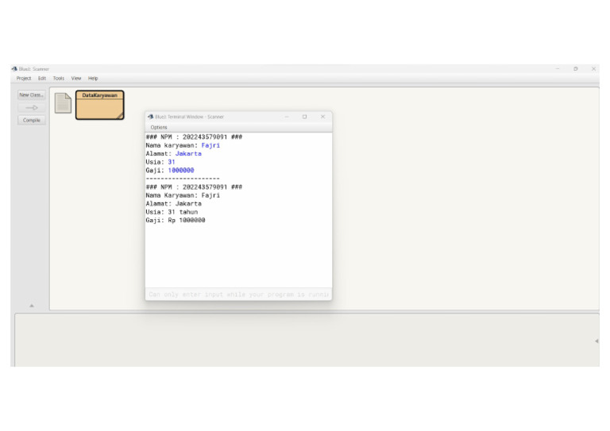This screenshot has height=431, width=610.
Task: Open the Tools menu
Action: (x=59, y=79)
